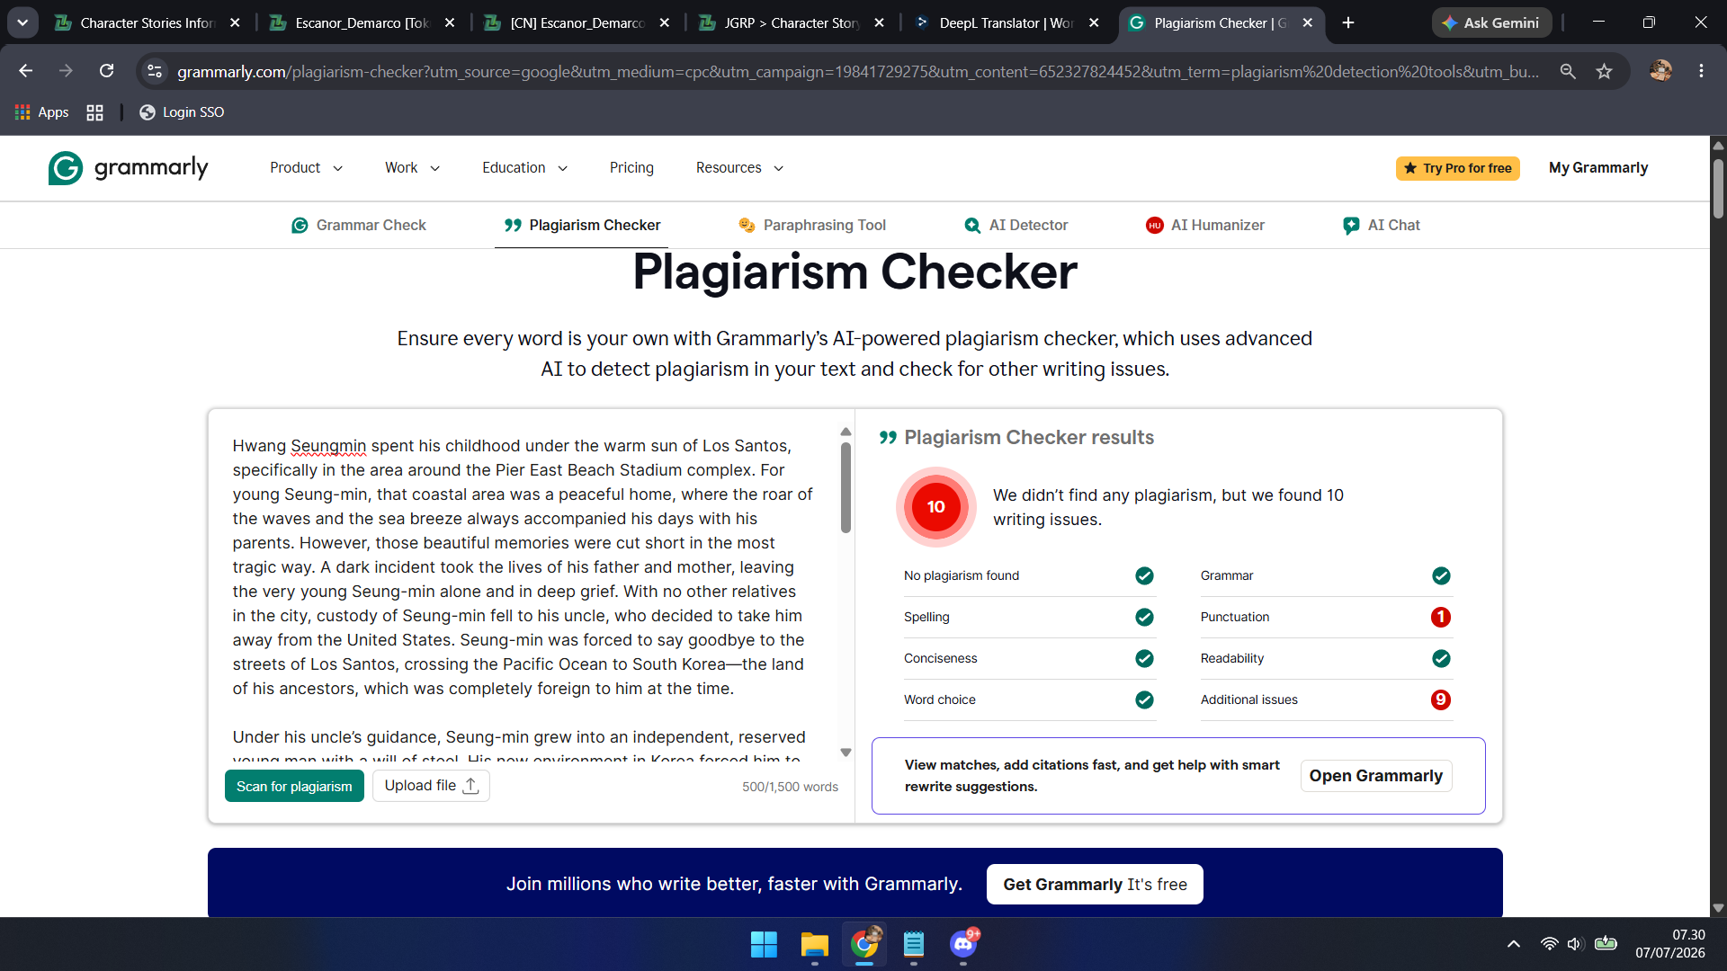Open the Chrome three-dot menu

pyautogui.click(x=1701, y=71)
